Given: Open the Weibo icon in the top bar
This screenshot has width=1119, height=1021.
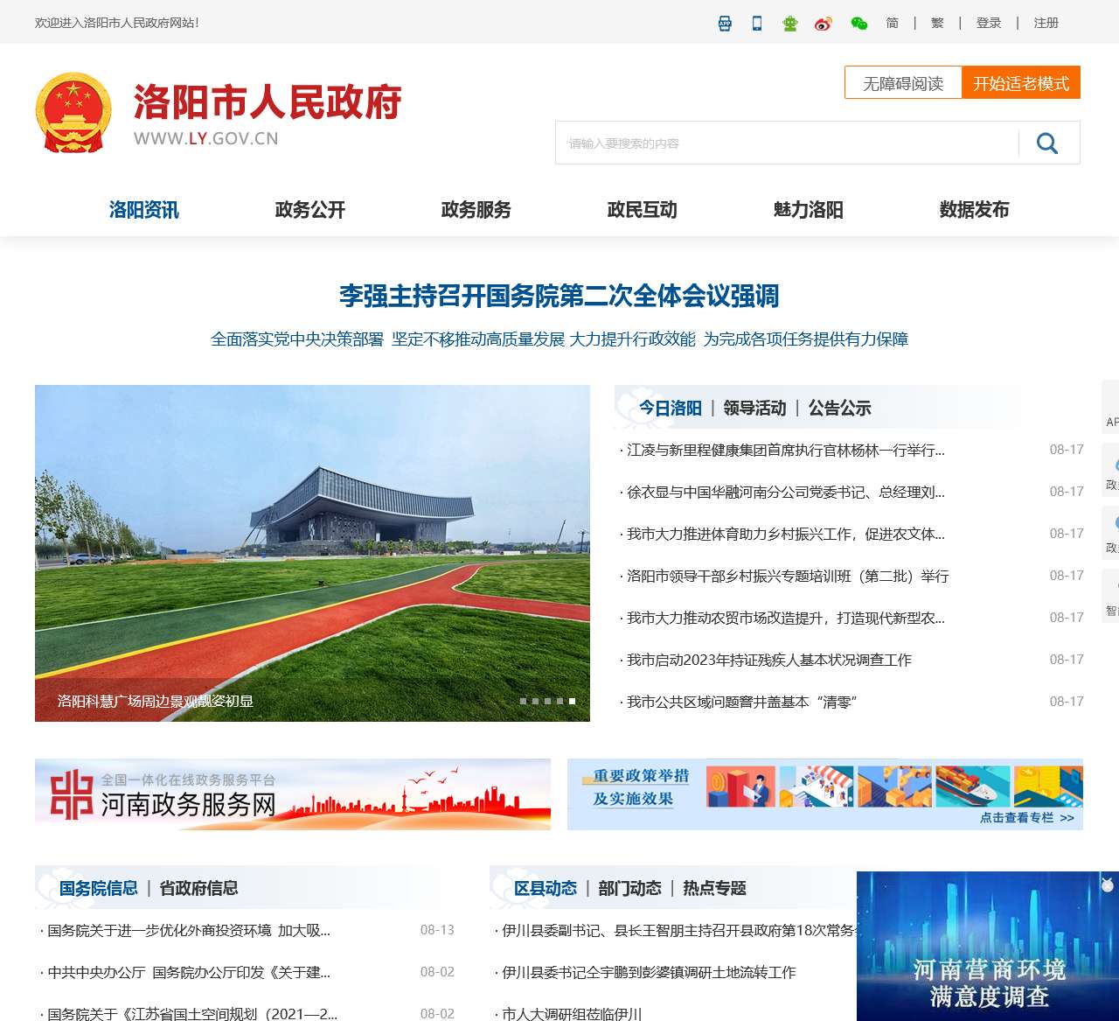Looking at the screenshot, I should click(823, 24).
